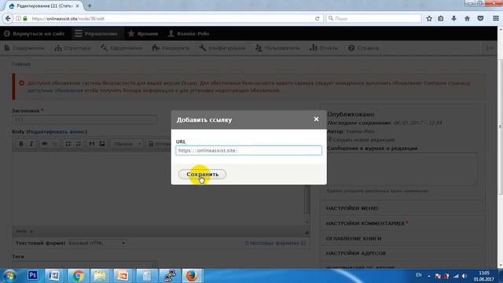Click Вернуться на сайт in admin bar
The image size is (503, 283).
click(35, 34)
